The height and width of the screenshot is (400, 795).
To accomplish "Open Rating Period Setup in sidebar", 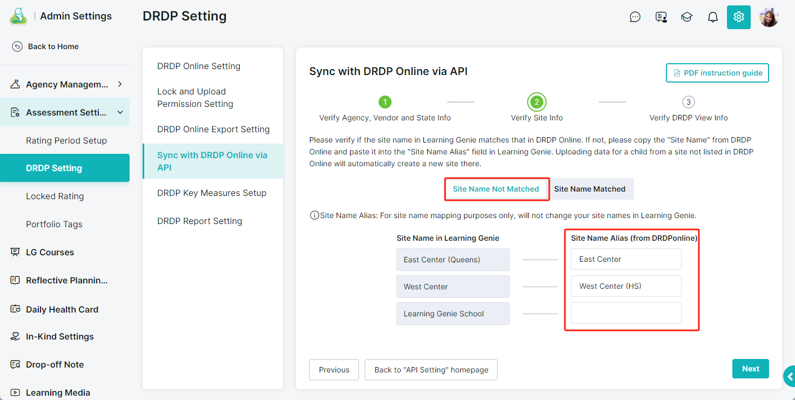I will (x=66, y=140).
